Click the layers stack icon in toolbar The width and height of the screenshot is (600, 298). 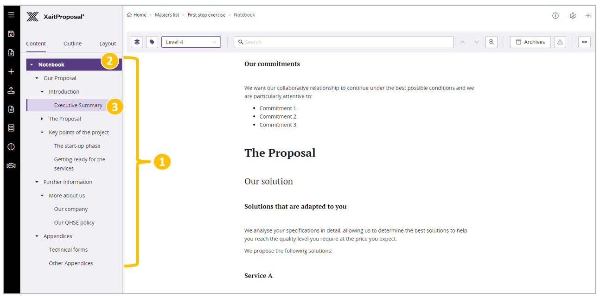[x=137, y=42]
